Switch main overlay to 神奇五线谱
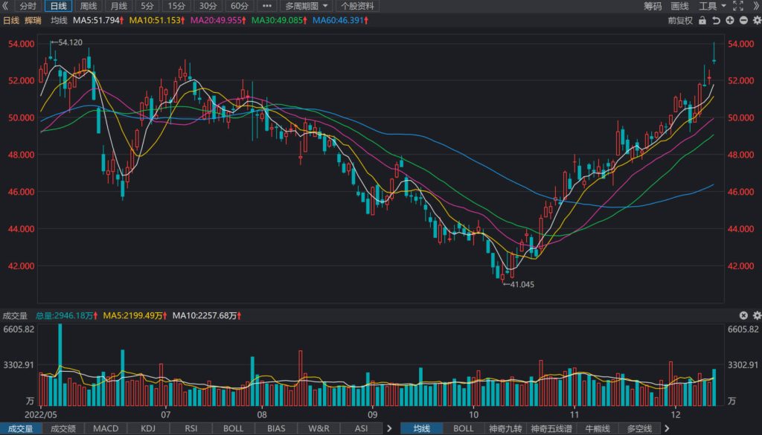Viewport: 762px width, 435px height. tap(551, 428)
